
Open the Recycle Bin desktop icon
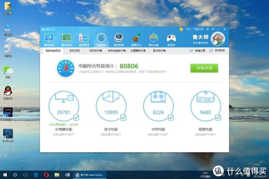pyautogui.click(x=8, y=51)
